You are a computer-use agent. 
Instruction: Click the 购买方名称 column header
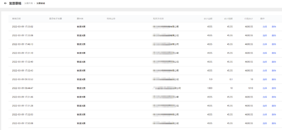click(158, 19)
